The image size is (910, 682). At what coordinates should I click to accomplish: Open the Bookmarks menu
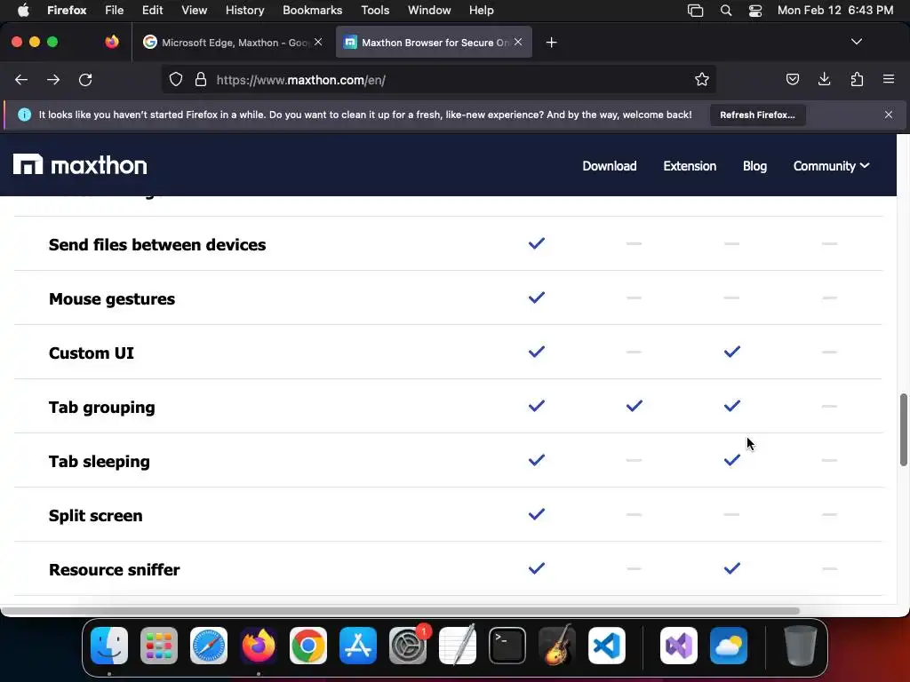pos(312,11)
